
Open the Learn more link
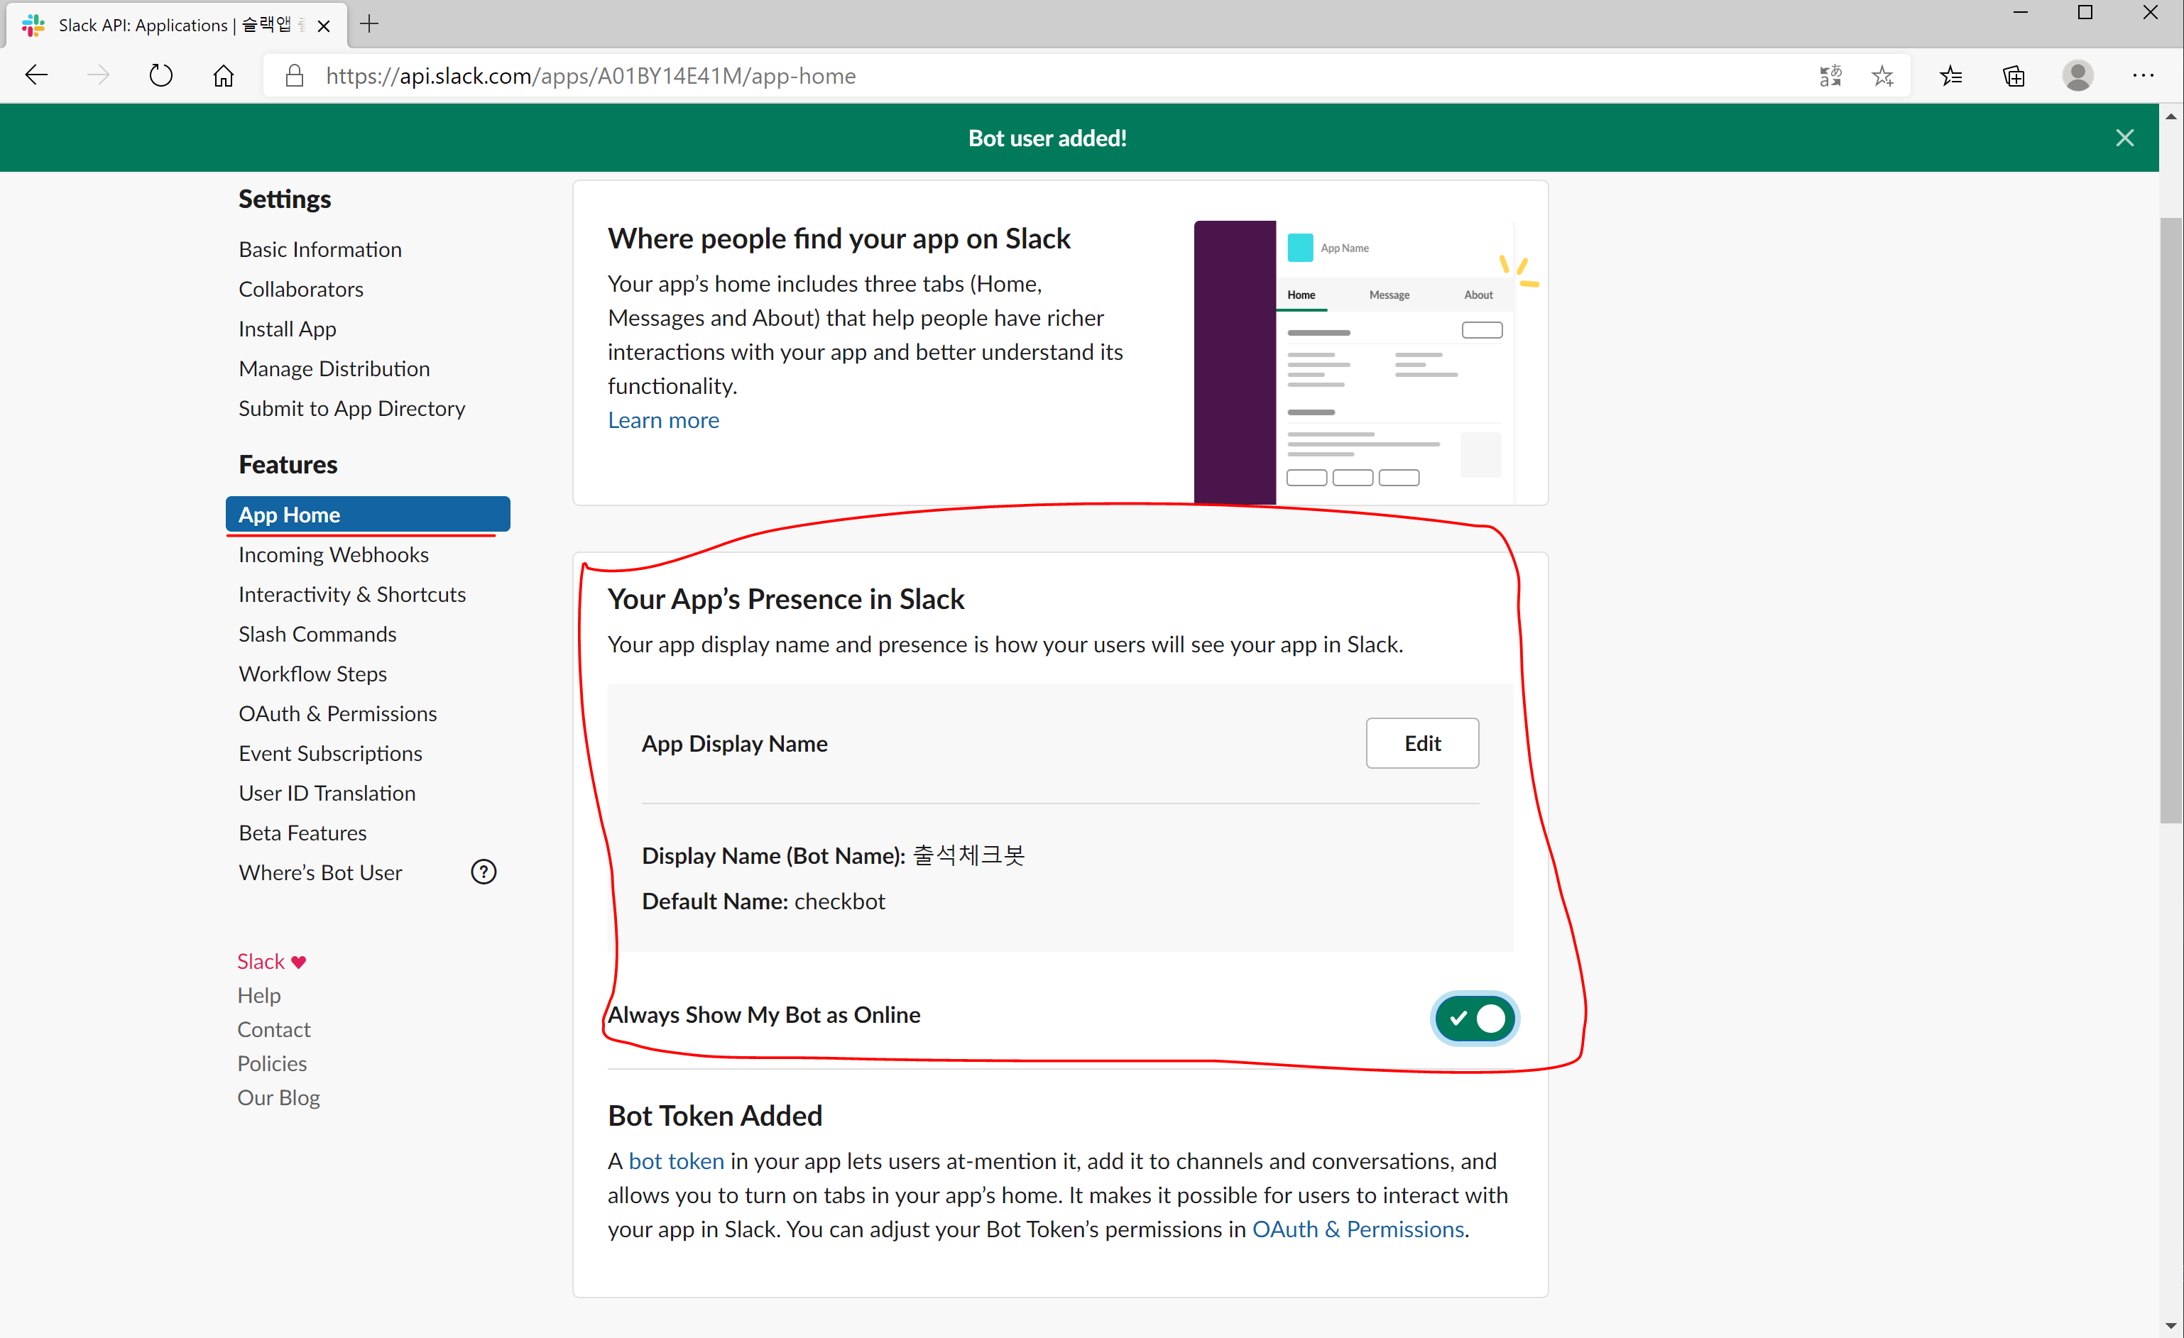663,420
